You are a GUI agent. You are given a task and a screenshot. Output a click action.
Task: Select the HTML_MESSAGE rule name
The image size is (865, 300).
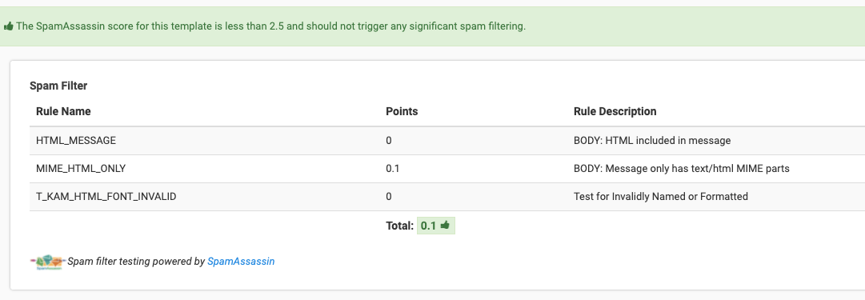(76, 141)
